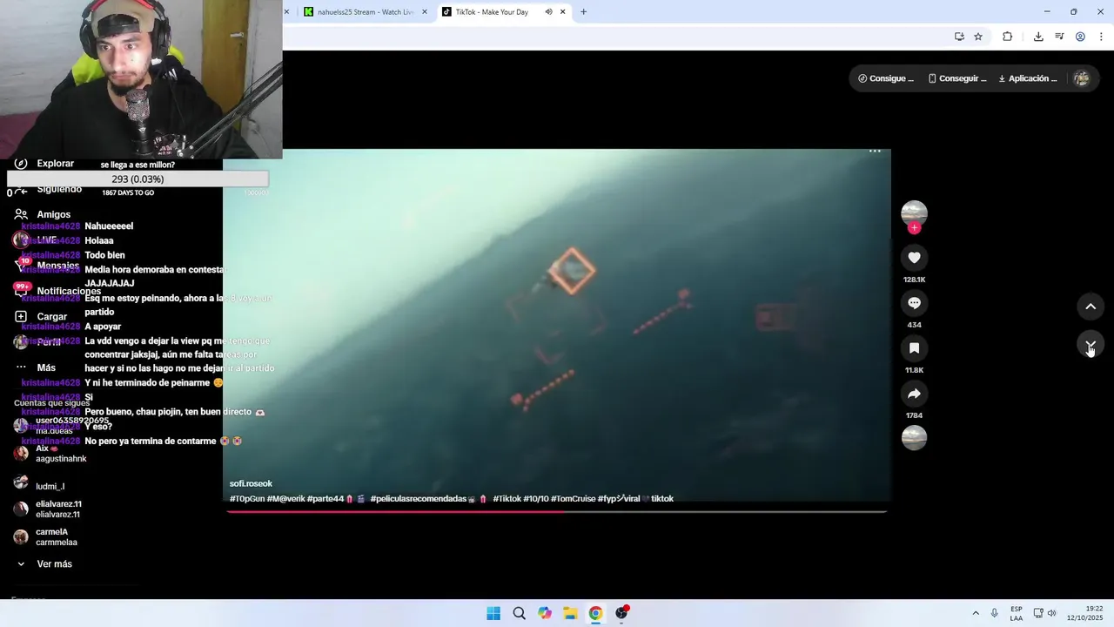The height and width of the screenshot is (627, 1114).
Task: Open Chrome from the taskbar
Action: tap(595, 613)
